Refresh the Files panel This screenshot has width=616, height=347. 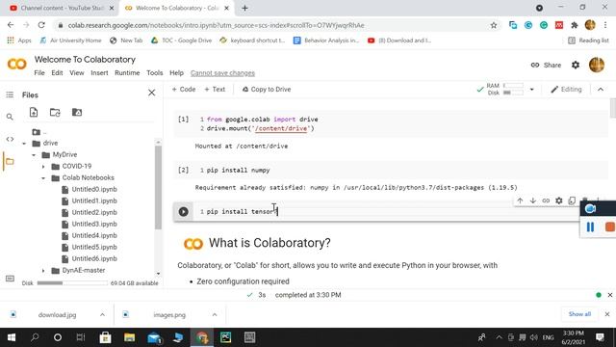[x=55, y=112]
